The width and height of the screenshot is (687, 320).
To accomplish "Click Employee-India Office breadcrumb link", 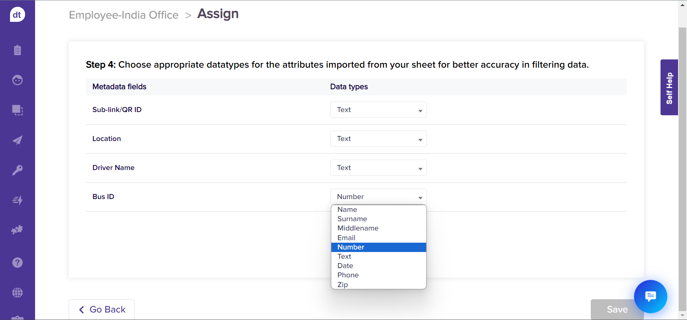I will (x=123, y=15).
